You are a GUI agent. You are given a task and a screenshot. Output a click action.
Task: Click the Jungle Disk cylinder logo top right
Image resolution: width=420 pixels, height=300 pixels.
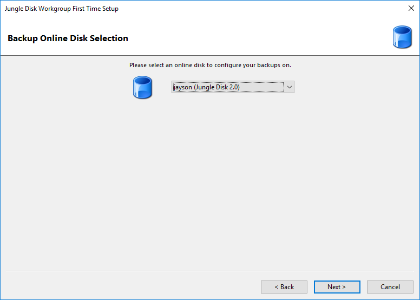[x=402, y=37]
